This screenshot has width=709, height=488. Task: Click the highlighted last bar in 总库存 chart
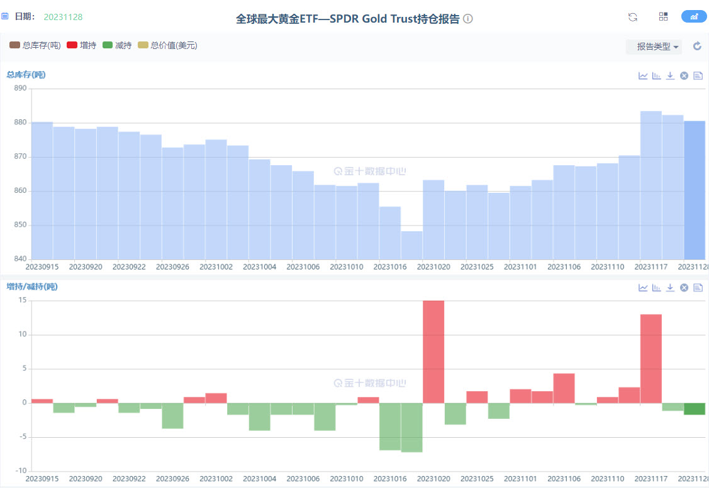(x=695, y=190)
